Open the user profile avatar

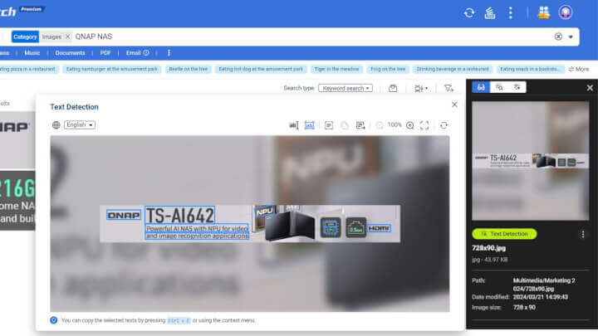566,12
